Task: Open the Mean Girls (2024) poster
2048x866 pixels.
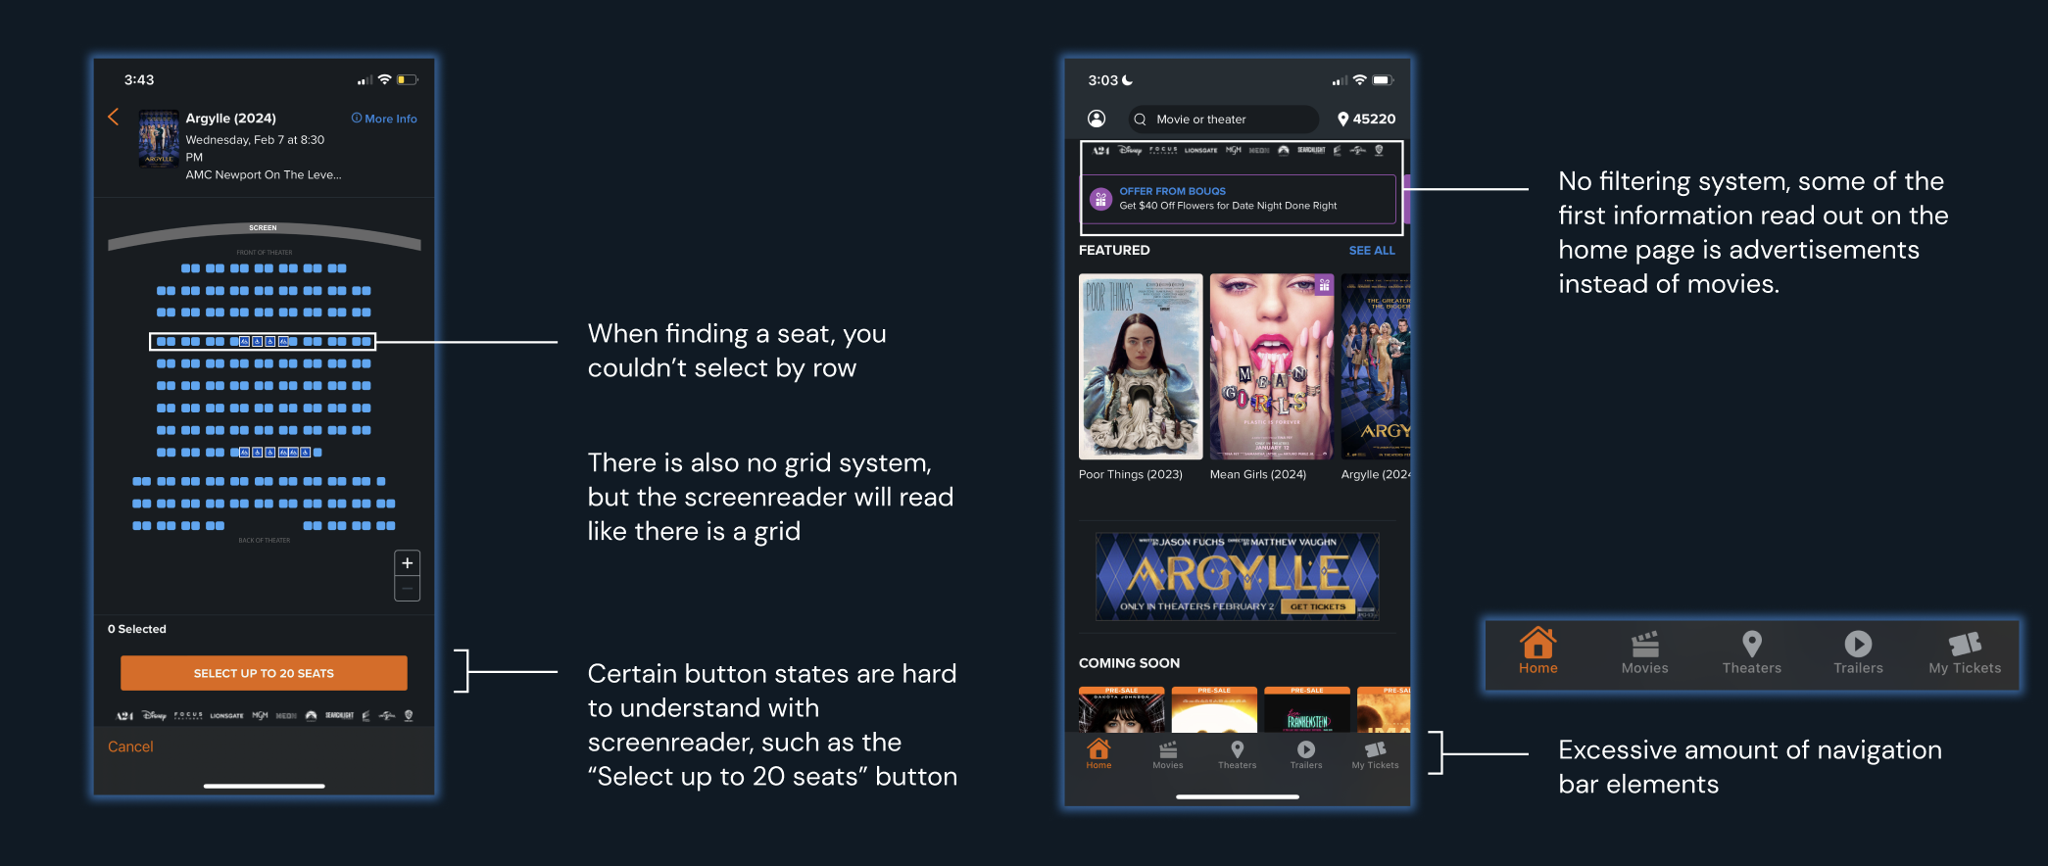Action: click(x=1272, y=366)
